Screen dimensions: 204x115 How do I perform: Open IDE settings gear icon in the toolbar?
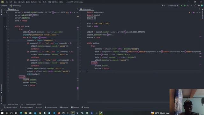coord(199,6)
